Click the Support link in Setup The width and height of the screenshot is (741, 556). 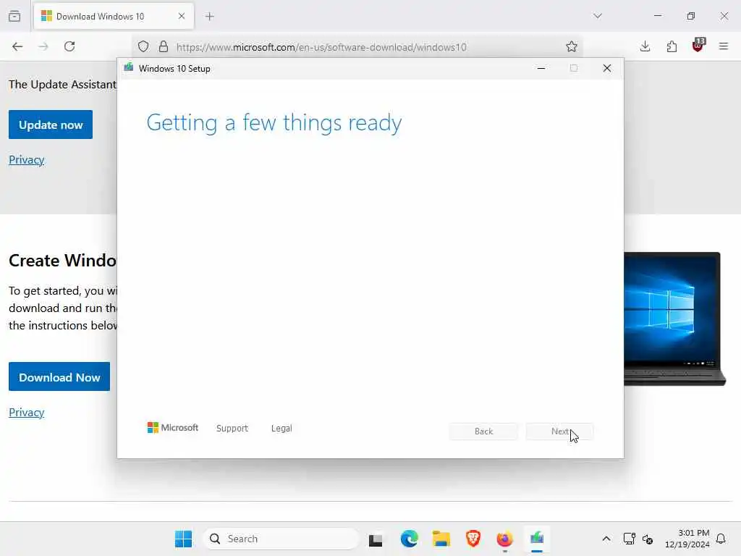click(232, 429)
